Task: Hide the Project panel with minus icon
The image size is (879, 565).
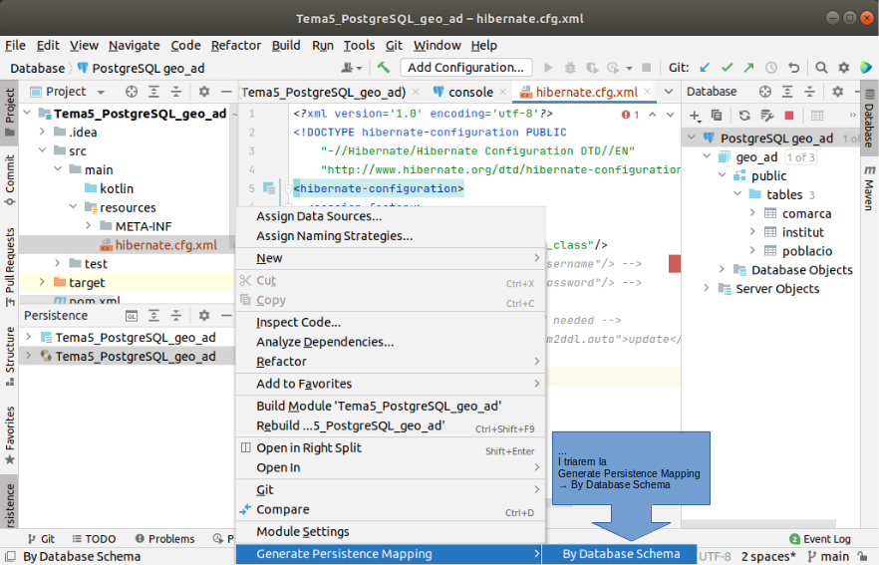Action: coord(226,92)
